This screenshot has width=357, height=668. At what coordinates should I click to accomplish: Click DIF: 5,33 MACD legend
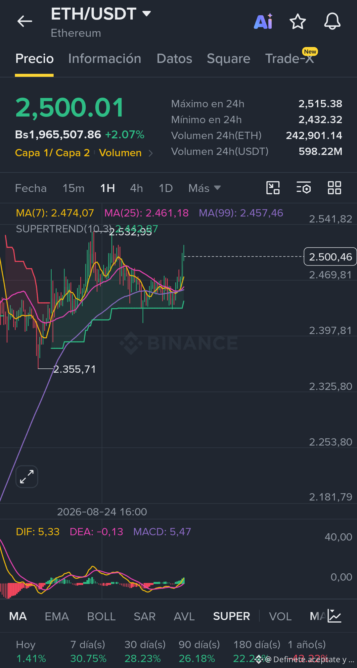(x=38, y=532)
